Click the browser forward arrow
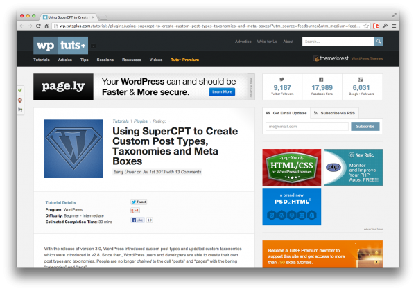 [30, 26]
